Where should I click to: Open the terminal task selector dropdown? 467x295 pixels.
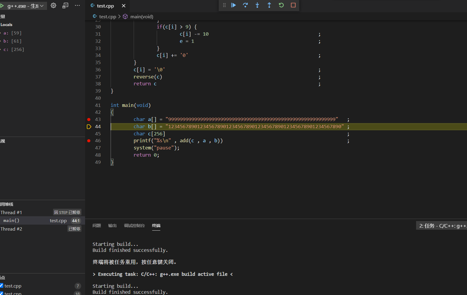[442, 226]
